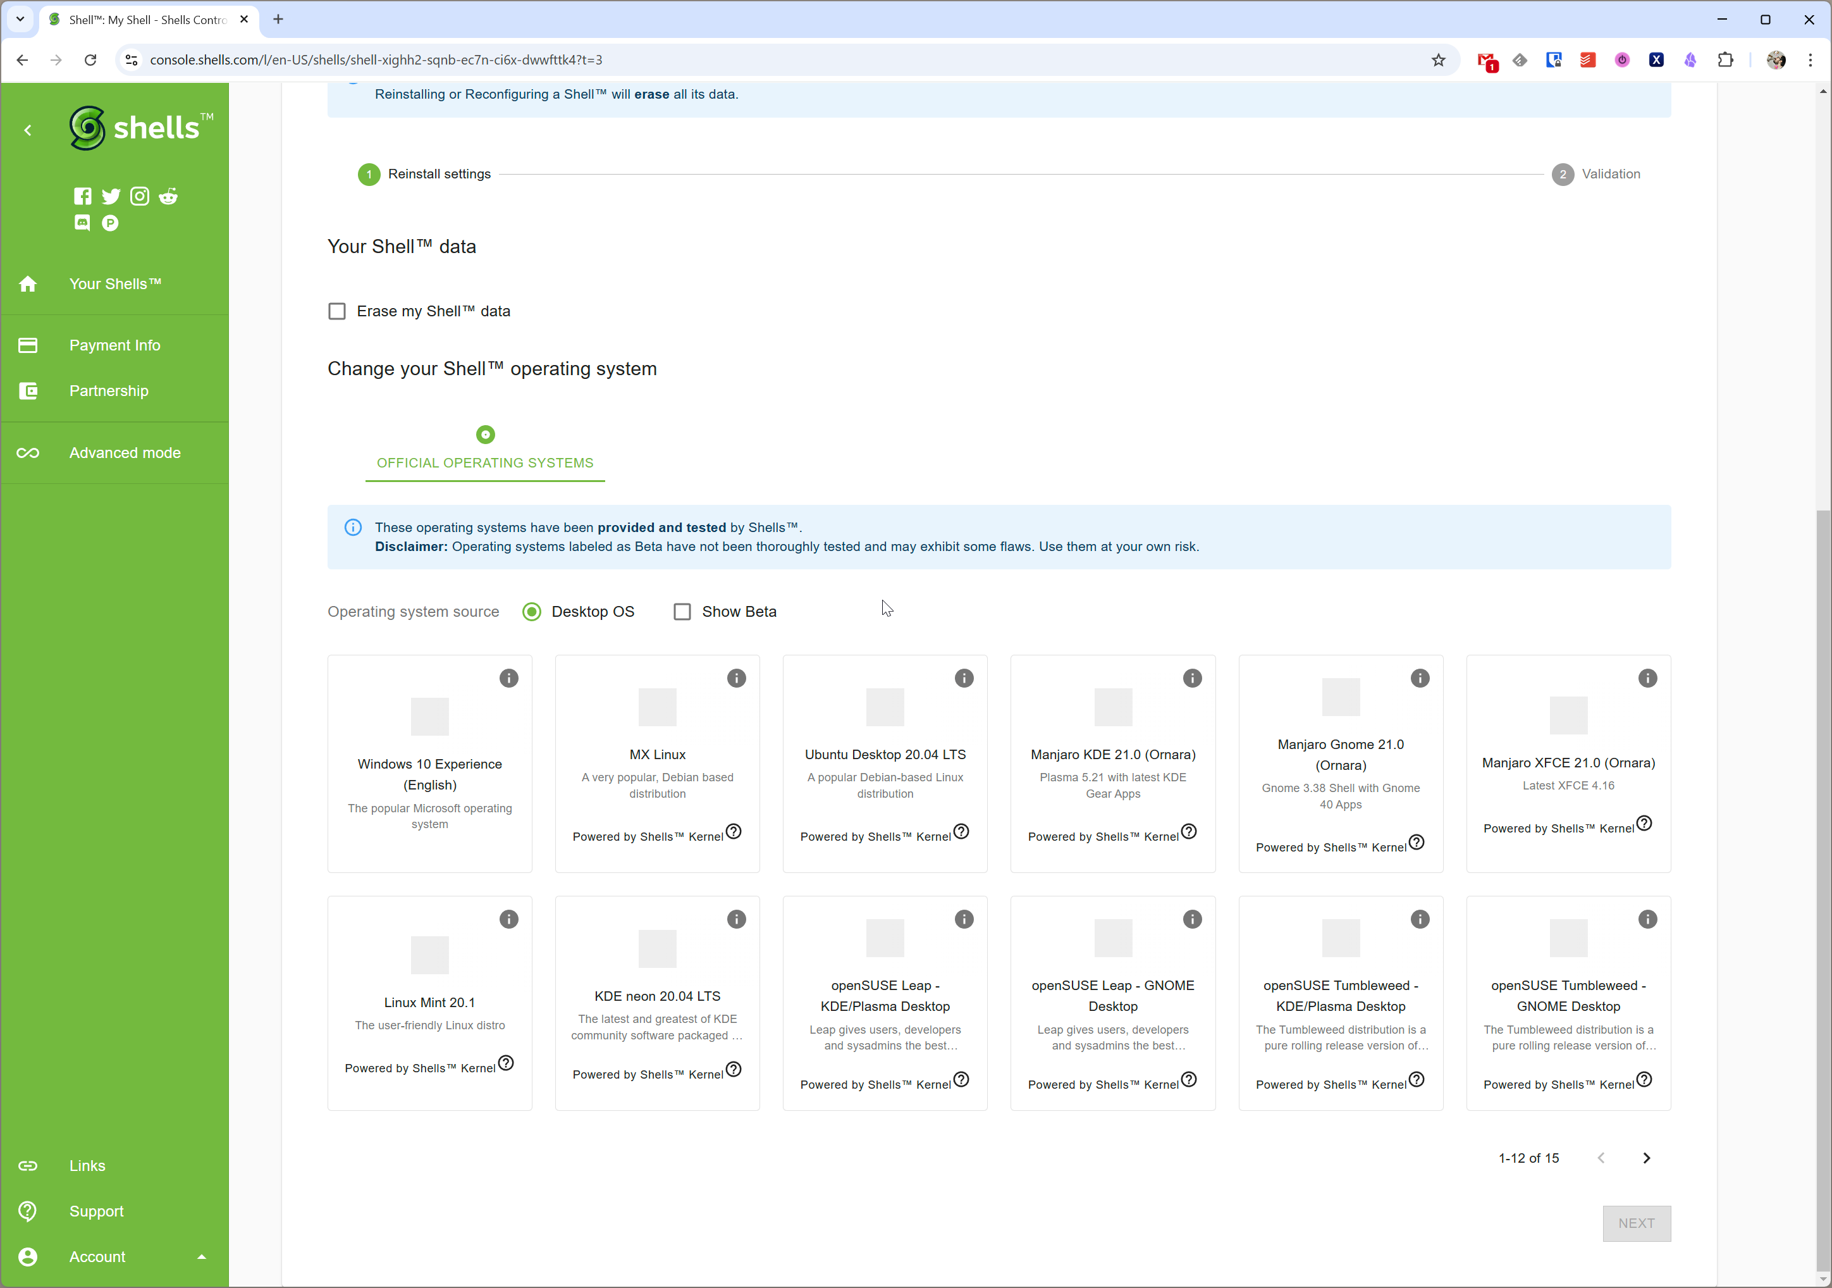The width and height of the screenshot is (1832, 1288).
Task: Collapse the green sidebar with back chevron
Action: 28,130
